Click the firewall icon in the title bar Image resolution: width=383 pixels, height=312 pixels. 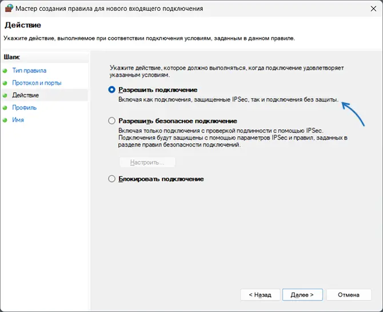[9, 9]
